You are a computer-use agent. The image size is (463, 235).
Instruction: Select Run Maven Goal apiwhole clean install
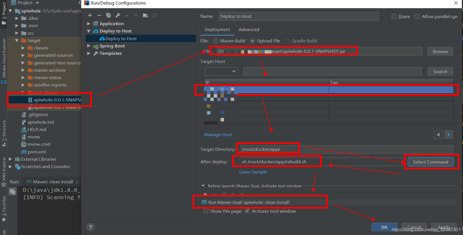(x=329, y=202)
